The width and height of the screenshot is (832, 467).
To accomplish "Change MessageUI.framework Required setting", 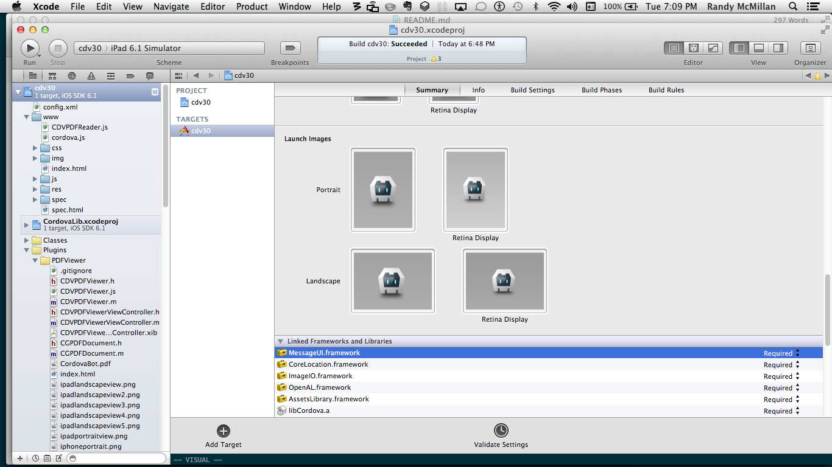I will click(782, 353).
